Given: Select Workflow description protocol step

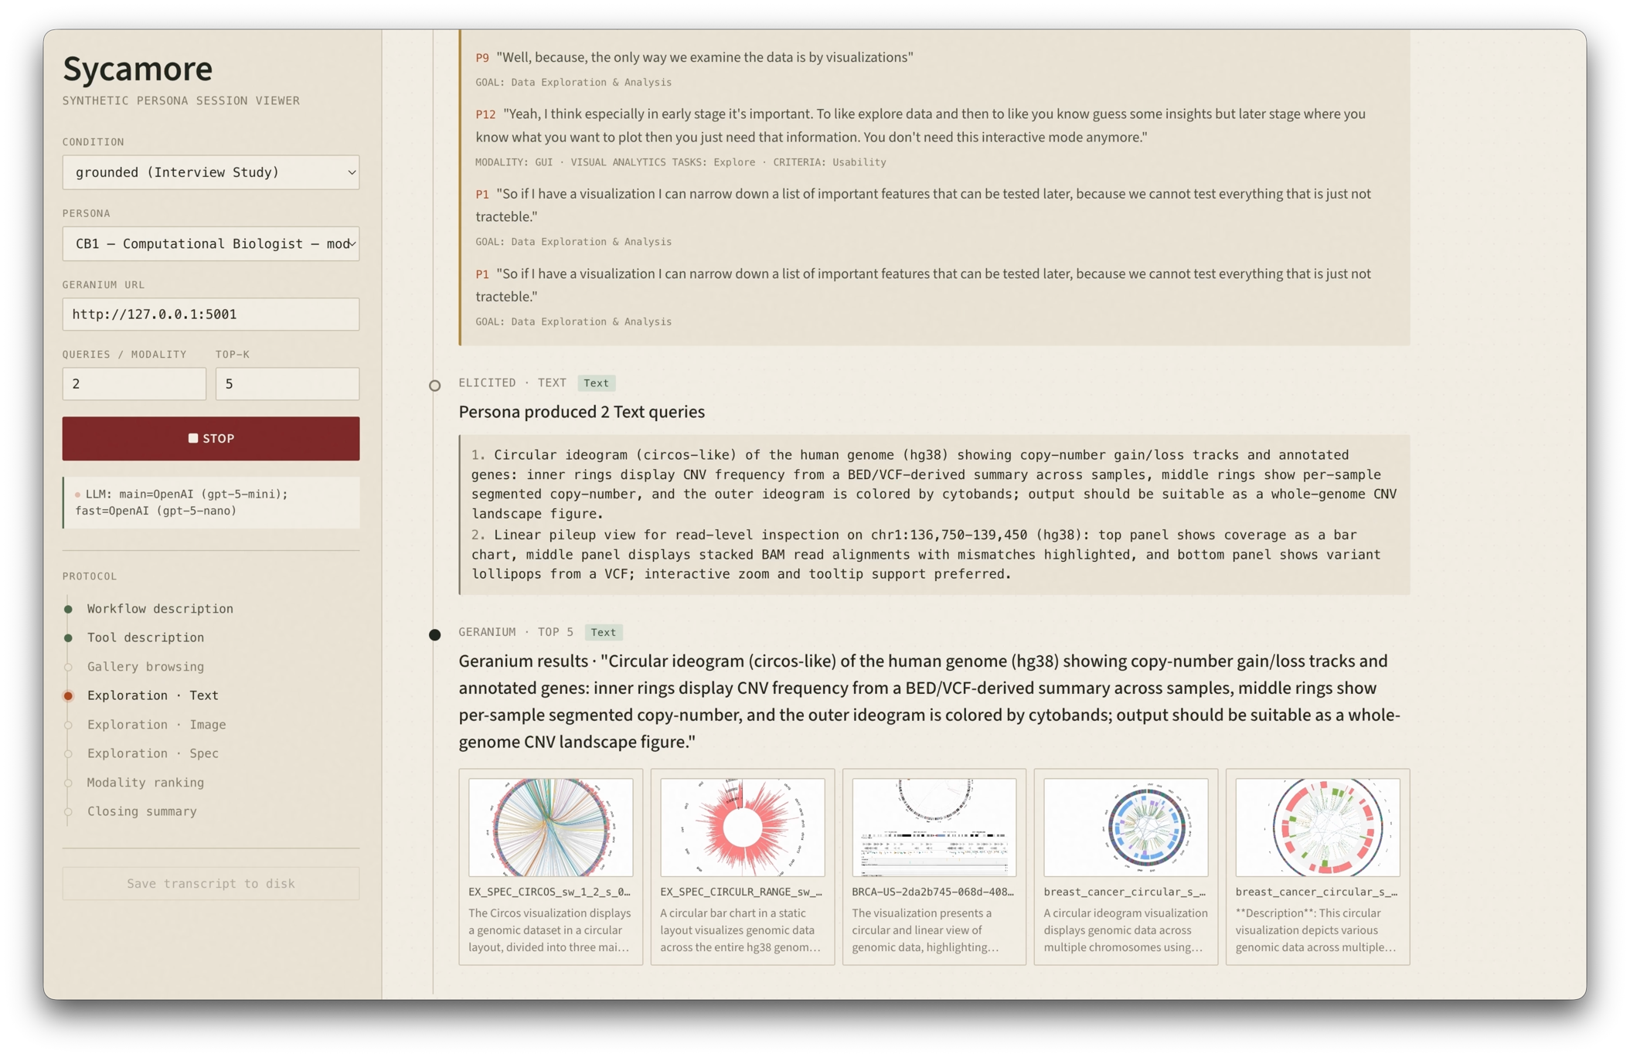Looking at the screenshot, I should point(160,609).
